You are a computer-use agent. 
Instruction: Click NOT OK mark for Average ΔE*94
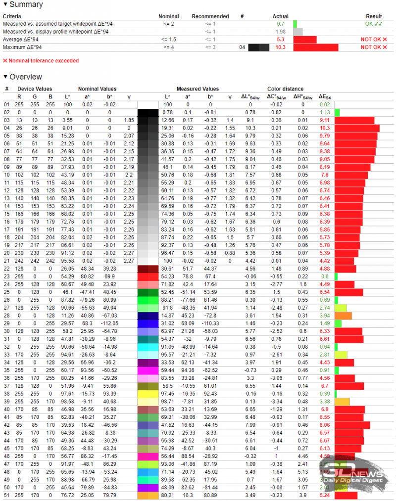(374, 39)
